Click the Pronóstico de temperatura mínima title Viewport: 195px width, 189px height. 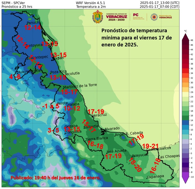point(137,38)
